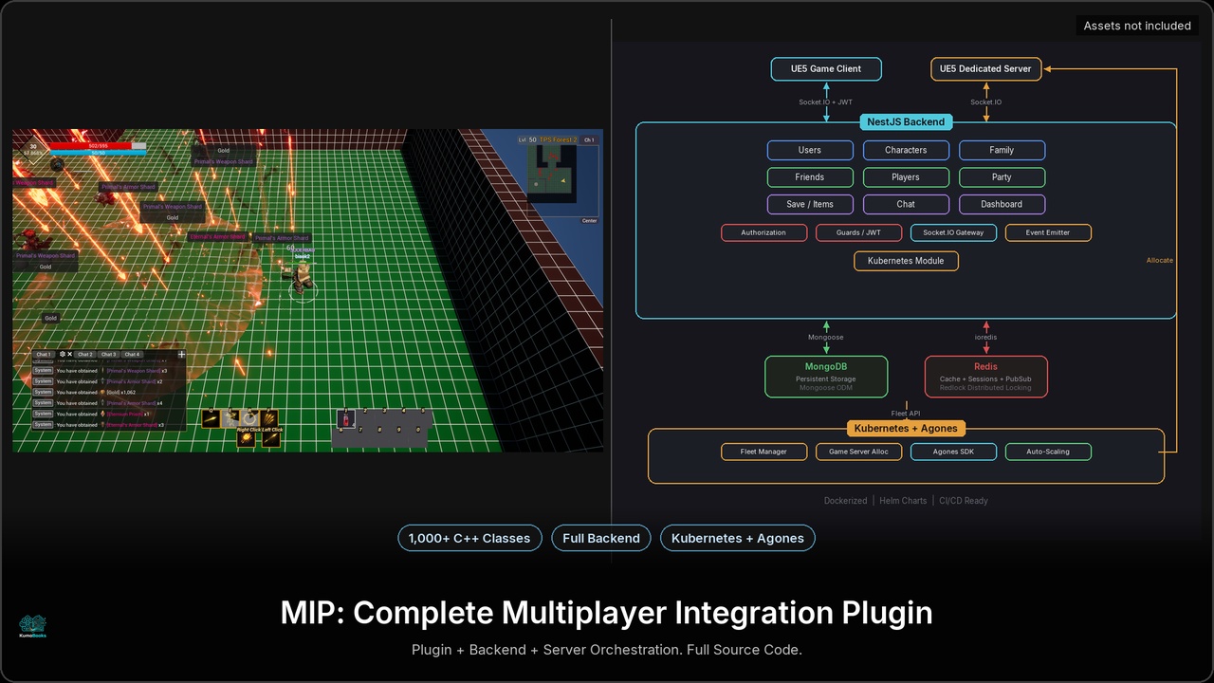Close the chat tab with the X icon

click(x=70, y=354)
